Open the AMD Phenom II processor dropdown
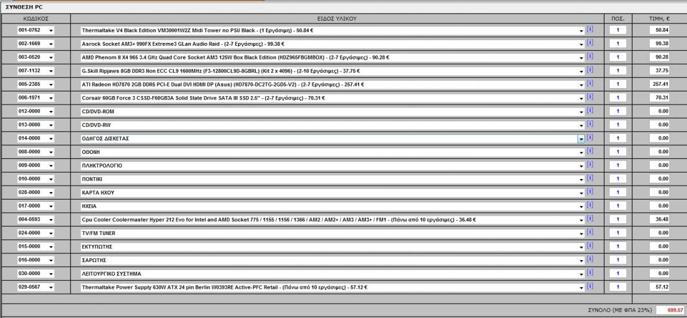This screenshot has width=687, height=318. 332,57
